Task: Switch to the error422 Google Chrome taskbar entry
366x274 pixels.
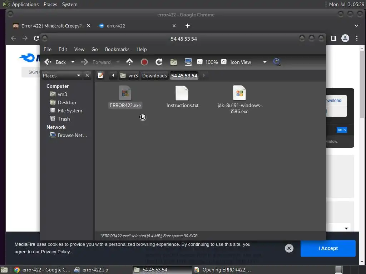Action: 43,270
